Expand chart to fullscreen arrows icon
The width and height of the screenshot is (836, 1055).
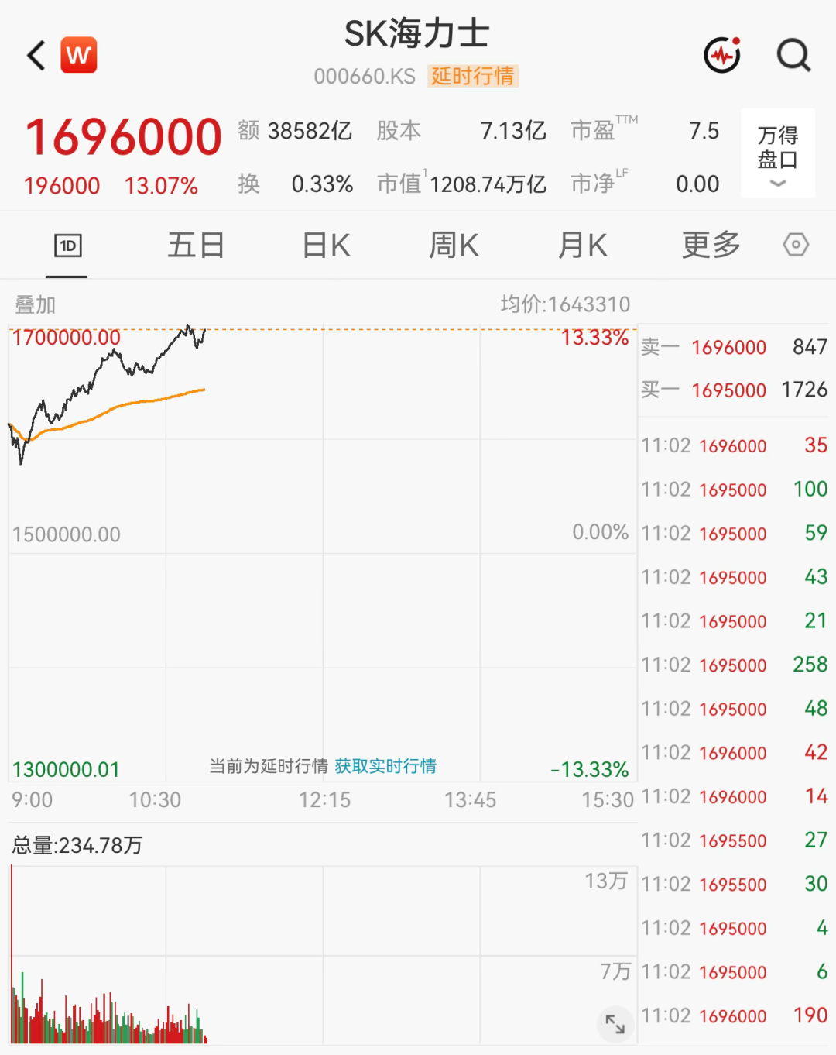[615, 1024]
